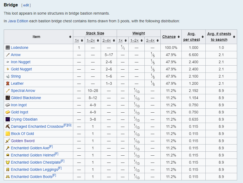Screen dimensions: 243x183
Task: Click the Damaged Enchanted Crossbow icon
Action: [8, 126]
